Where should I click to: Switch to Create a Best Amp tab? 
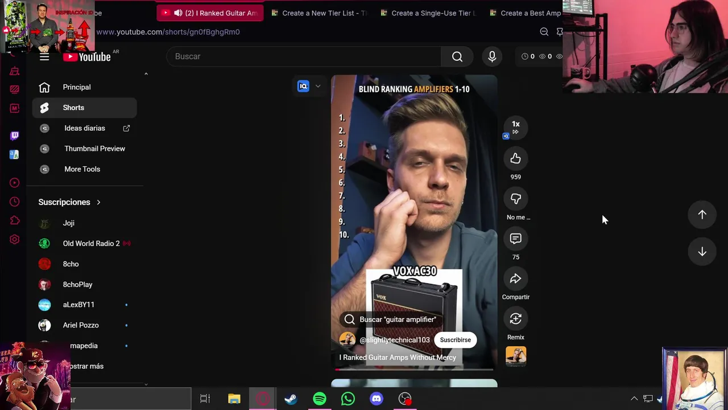pyautogui.click(x=524, y=13)
